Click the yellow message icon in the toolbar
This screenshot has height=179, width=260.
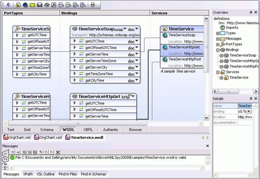pos(32,5)
